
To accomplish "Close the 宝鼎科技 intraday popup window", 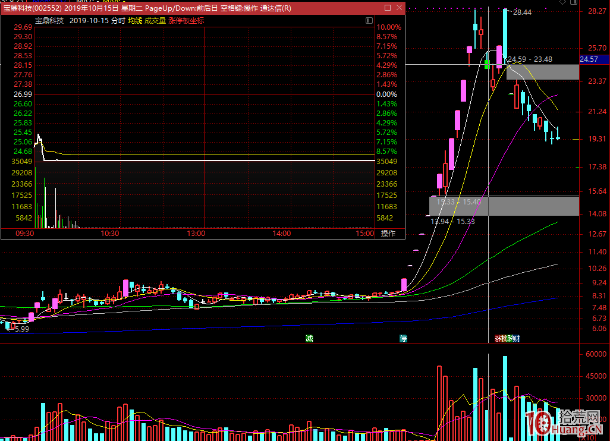I will (x=399, y=8).
